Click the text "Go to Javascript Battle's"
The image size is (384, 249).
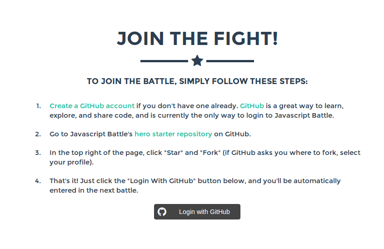click(91, 134)
